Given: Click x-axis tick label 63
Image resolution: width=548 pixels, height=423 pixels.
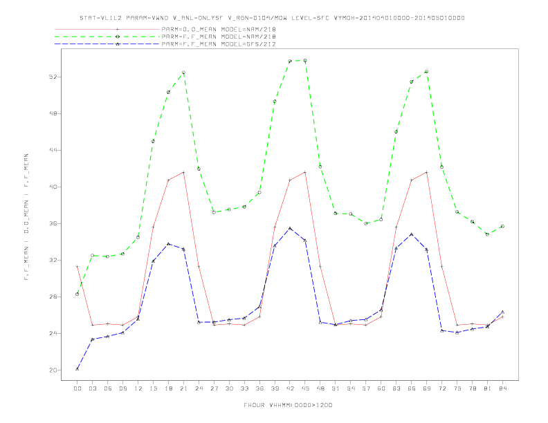Looking at the screenshot, I should click(x=396, y=388).
